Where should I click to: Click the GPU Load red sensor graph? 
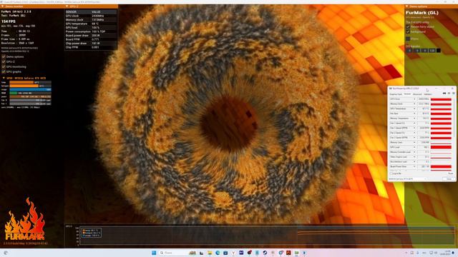[x=441, y=147]
